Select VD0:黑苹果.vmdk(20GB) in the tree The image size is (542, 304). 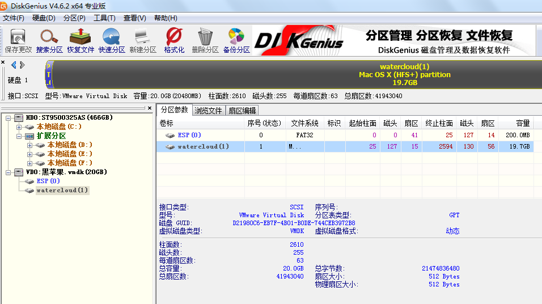pos(66,172)
